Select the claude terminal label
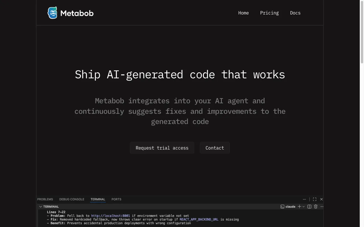The height and width of the screenshot is (227, 364). pyautogui.click(x=290, y=207)
